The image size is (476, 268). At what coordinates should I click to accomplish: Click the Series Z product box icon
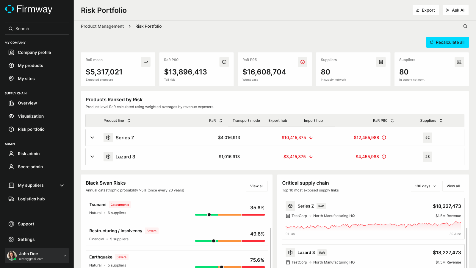click(x=108, y=138)
